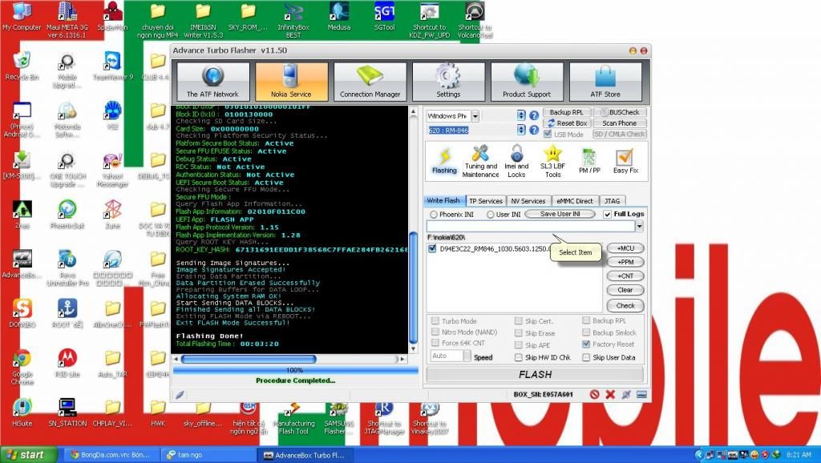Uncheck the D94E3C22_RM846 firmware file
The width and height of the screenshot is (821, 463).
coord(432,248)
